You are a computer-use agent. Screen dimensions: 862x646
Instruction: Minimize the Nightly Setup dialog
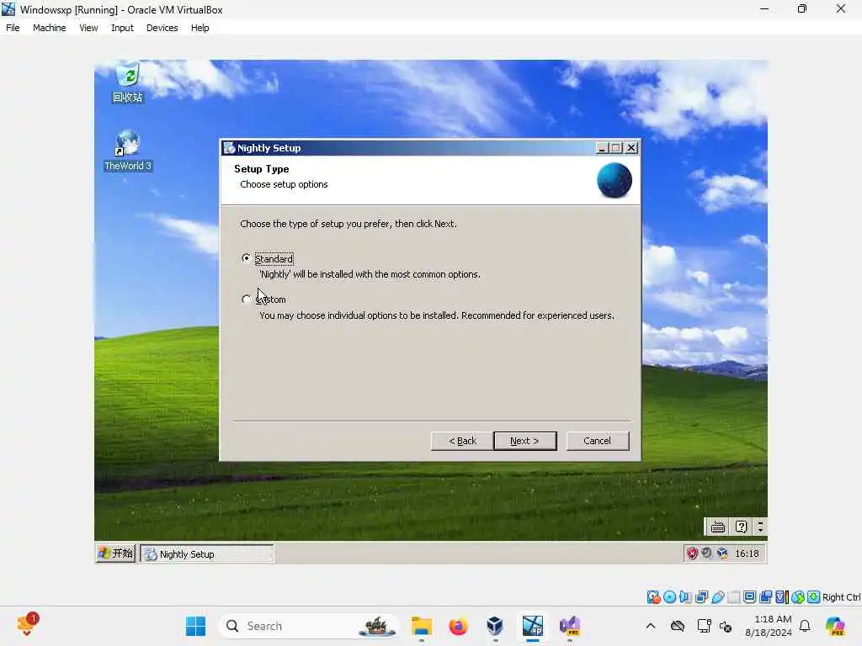coord(603,148)
